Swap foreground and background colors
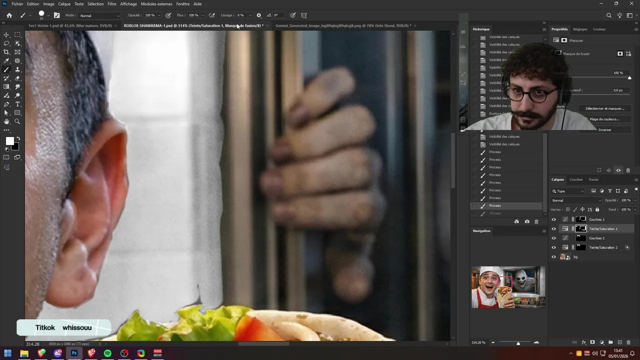 18,138
